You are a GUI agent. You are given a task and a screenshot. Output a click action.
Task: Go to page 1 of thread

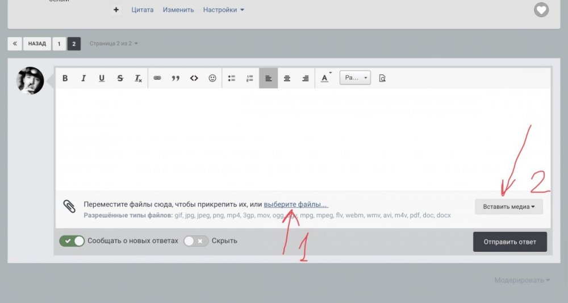(59, 43)
